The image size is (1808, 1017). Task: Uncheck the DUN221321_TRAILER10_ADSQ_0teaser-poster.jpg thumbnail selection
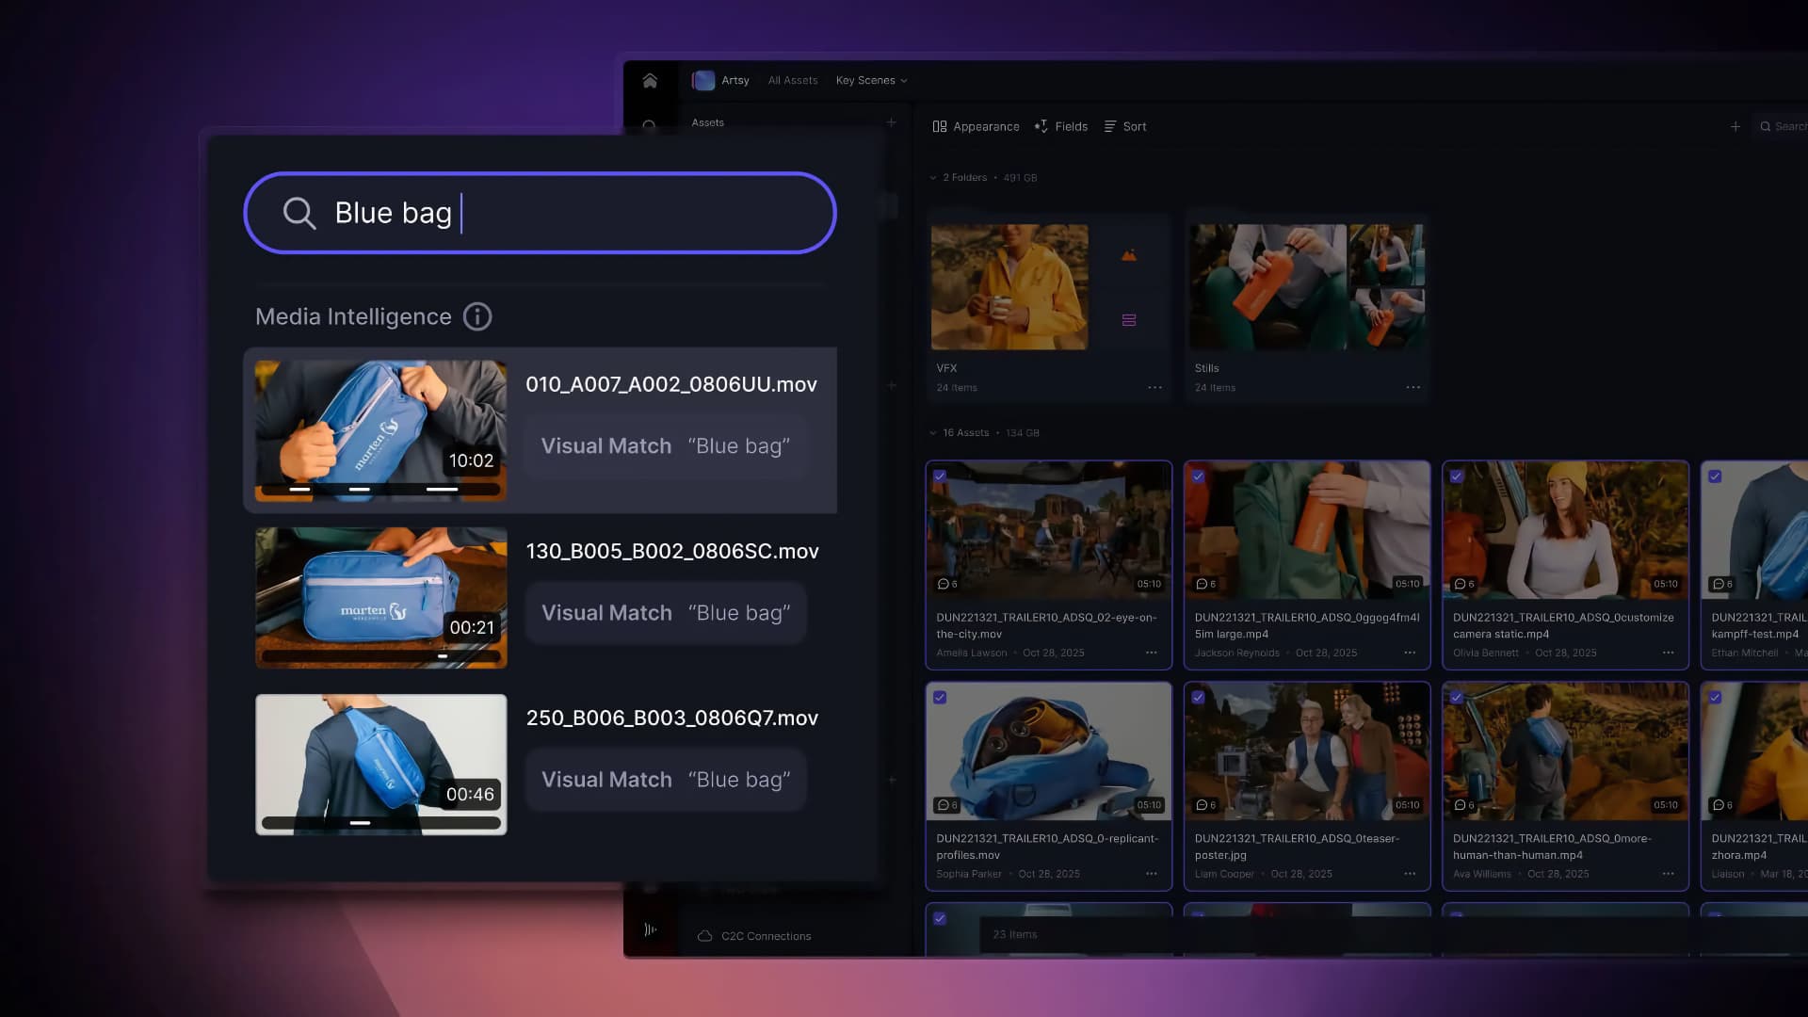click(1200, 698)
